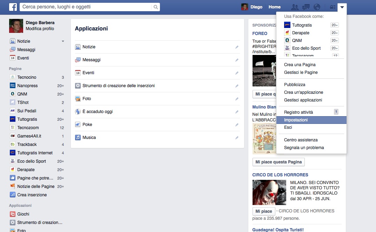Click the search field Cerca persone, luoghi e oggetti

86,7
